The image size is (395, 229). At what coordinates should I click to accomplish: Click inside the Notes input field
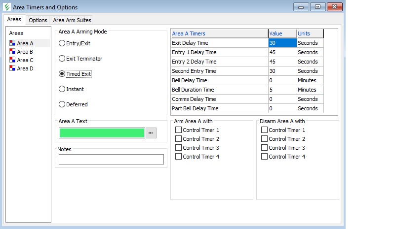pyautogui.click(x=111, y=159)
